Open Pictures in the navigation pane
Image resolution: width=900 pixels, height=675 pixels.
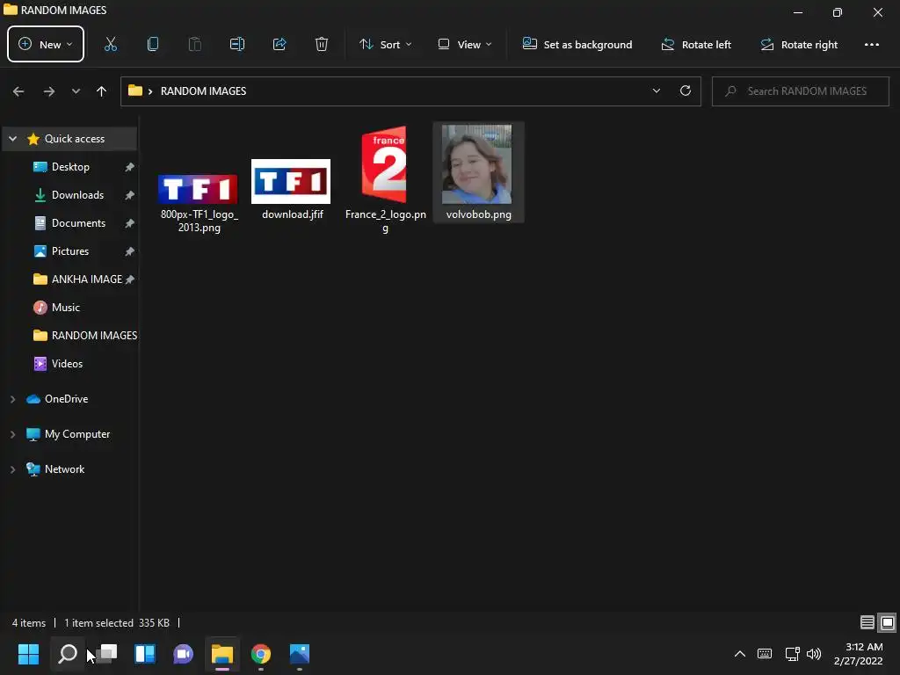coord(70,251)
